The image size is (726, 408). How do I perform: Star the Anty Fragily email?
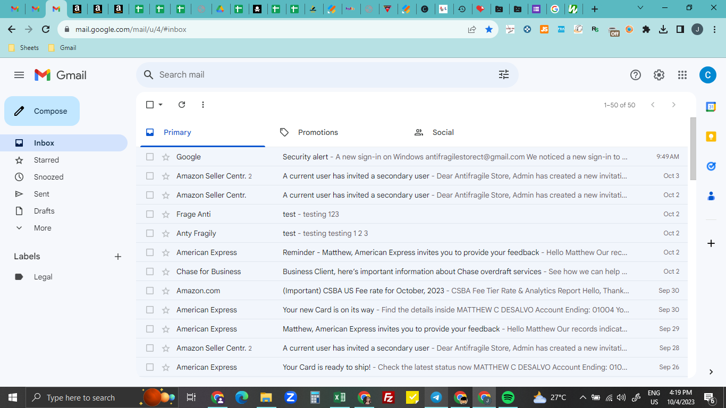coord(166,233)
